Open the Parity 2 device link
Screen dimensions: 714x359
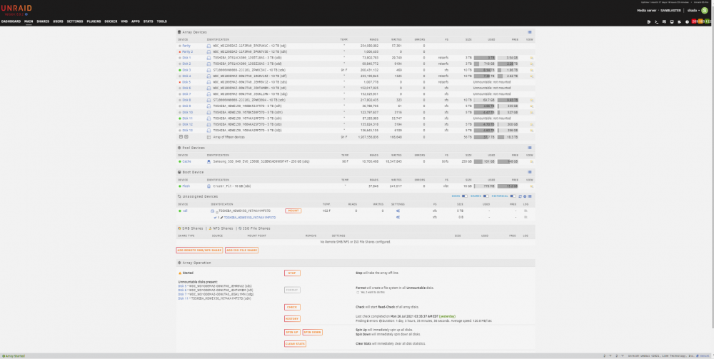(x=188, y=52)
